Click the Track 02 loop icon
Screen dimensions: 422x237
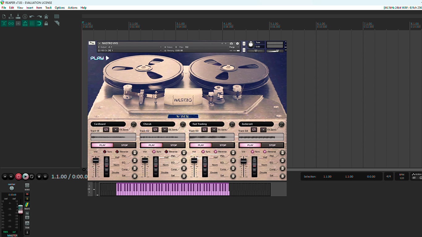155,130
